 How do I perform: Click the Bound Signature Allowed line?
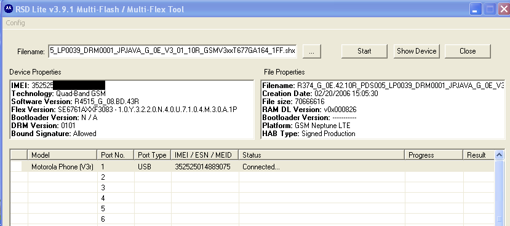coord(54,134)
